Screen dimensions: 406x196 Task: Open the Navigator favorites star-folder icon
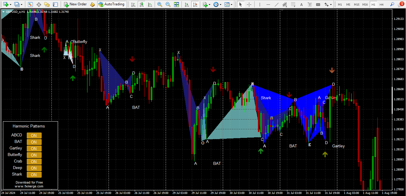tap(47, 4)
